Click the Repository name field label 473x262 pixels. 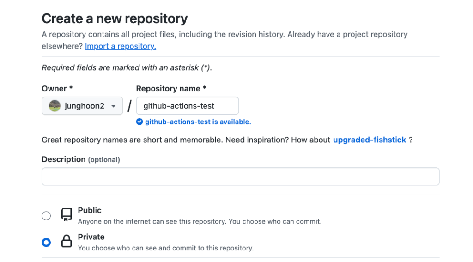(170, 88)
